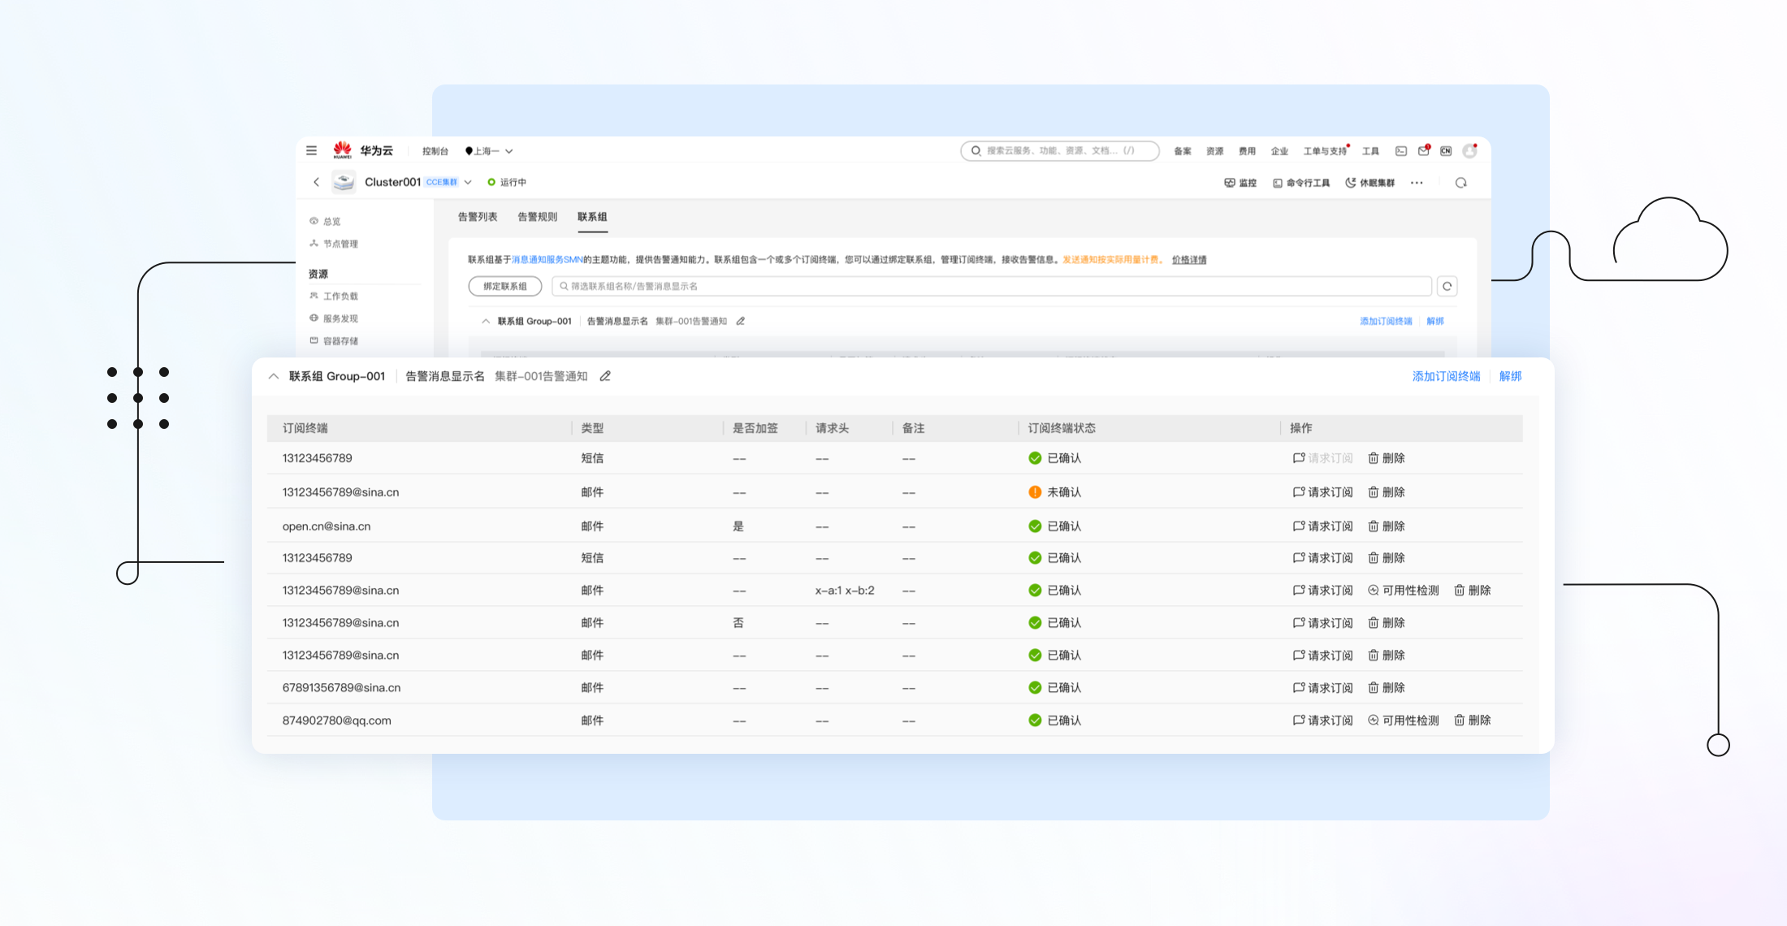Switch to the 告警规则 tab
1787x926 pixels.
[538, 217]
